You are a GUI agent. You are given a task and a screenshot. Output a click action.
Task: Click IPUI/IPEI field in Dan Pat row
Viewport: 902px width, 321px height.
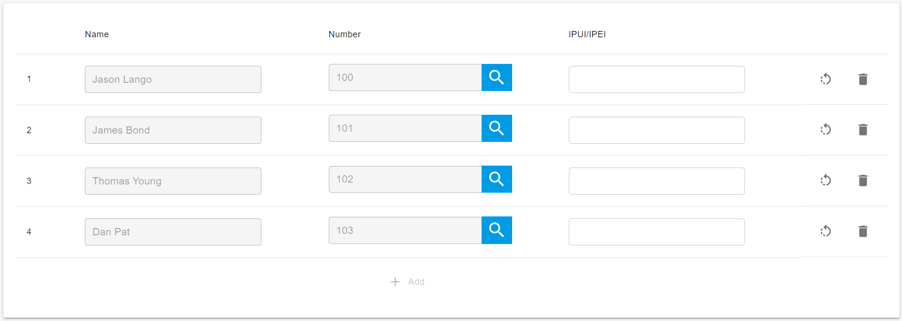[x=657, y=232]
